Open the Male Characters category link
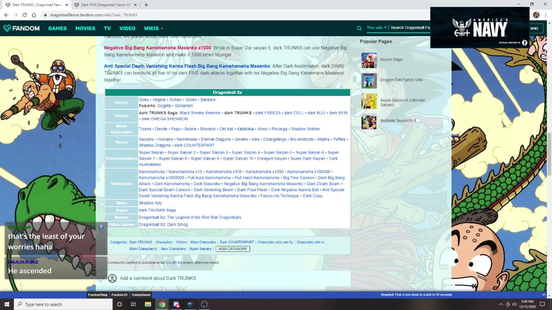This screenshot has height=310, width=552. click(204, 242)
